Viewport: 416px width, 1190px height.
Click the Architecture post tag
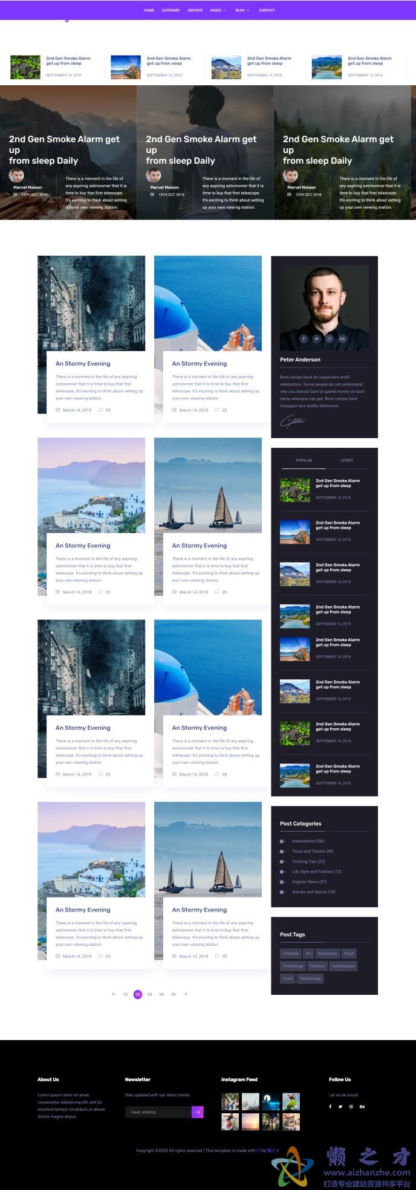pyautogui.click(x=343, y=966)
